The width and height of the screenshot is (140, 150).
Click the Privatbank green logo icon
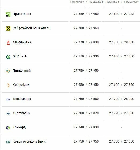pos(8,14)
